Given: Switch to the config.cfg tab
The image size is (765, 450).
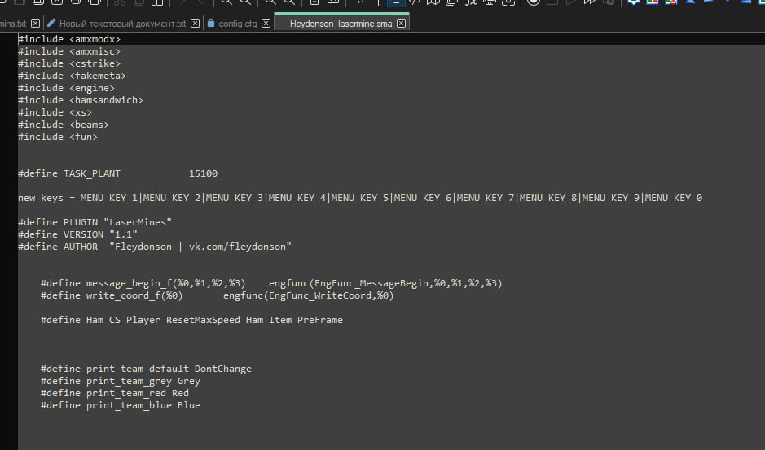Looking at the screenshot, I should point(237,24).
